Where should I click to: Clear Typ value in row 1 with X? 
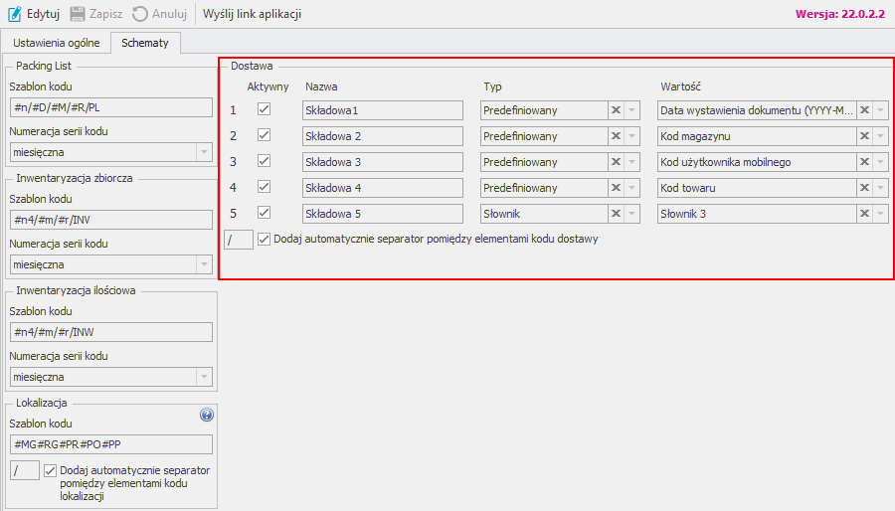(617, 110)
